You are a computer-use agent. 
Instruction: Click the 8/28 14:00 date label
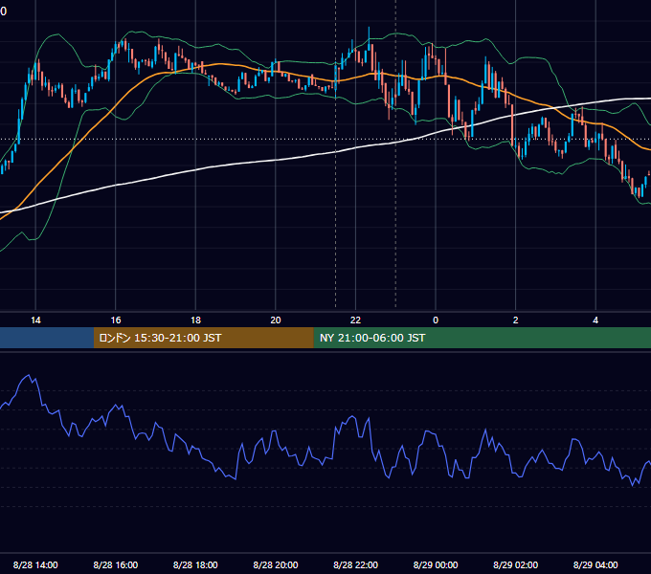35,564
